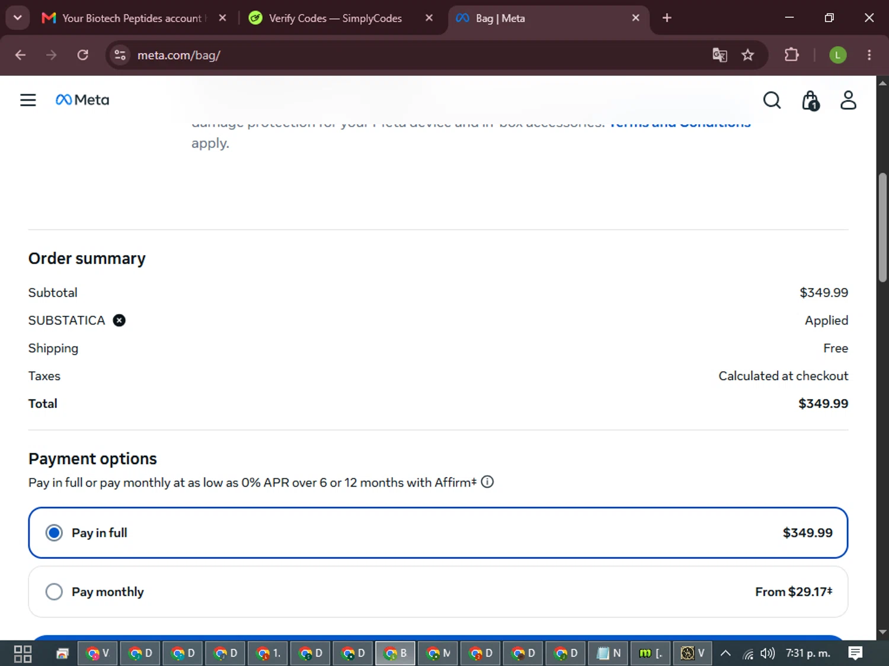The image size is (889, 666).
Task: Select the Bag | Meta tab
Action: [x=548, y=18]
